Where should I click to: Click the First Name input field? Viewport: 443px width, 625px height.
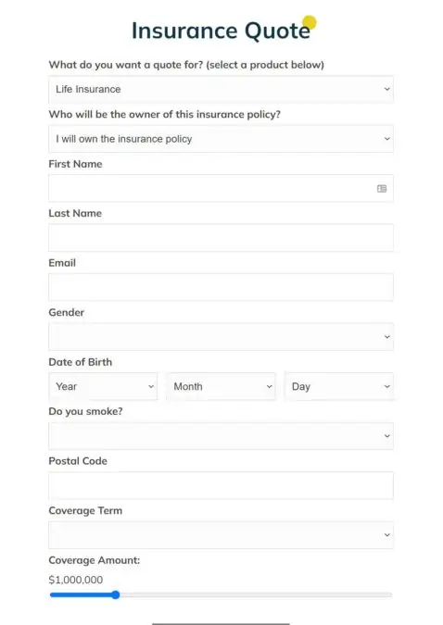point(221,188)
